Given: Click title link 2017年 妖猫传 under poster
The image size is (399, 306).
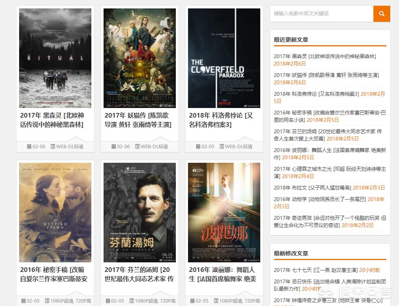Looking at the screenshot, I should [138, 120].
